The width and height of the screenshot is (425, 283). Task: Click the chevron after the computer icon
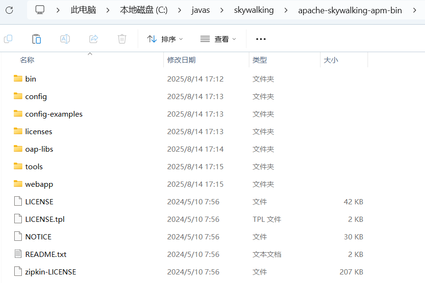58,10
